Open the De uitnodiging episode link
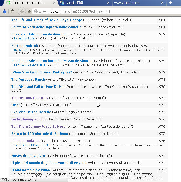 click(x=24, y=39)
